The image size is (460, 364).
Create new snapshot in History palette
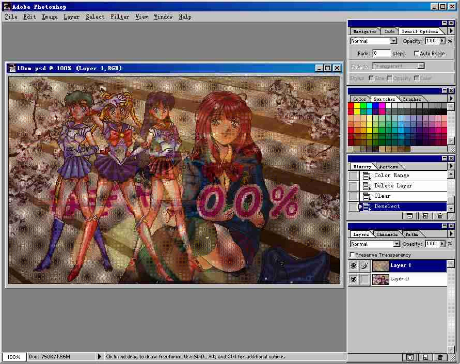coord(410,216)
